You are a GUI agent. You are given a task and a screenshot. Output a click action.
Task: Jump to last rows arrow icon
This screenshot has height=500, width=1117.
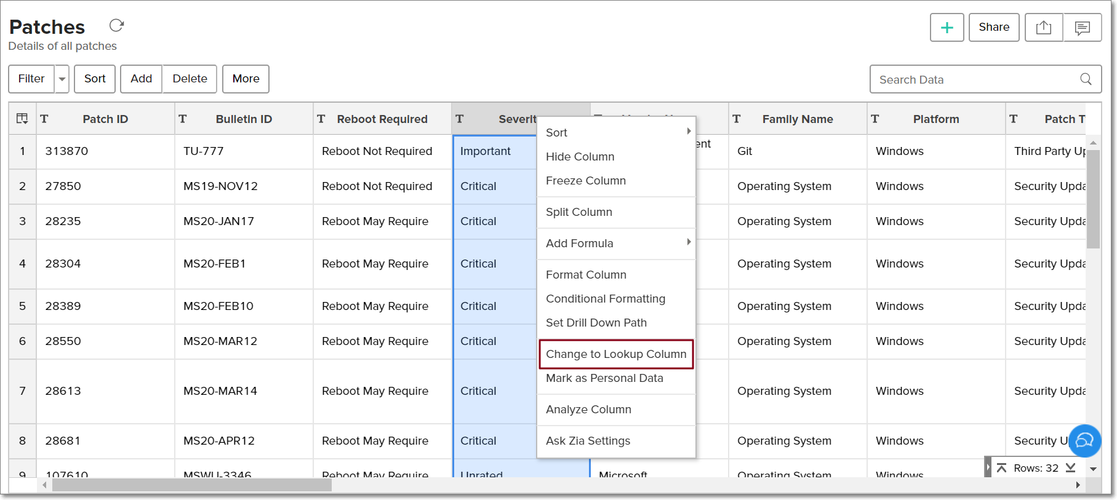(1070, 468)
